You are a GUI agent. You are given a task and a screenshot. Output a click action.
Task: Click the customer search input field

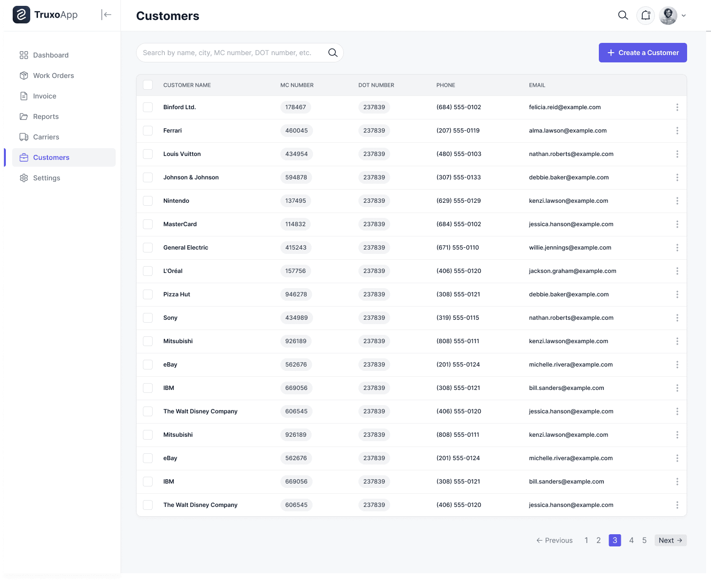click(x=240, y=53)
